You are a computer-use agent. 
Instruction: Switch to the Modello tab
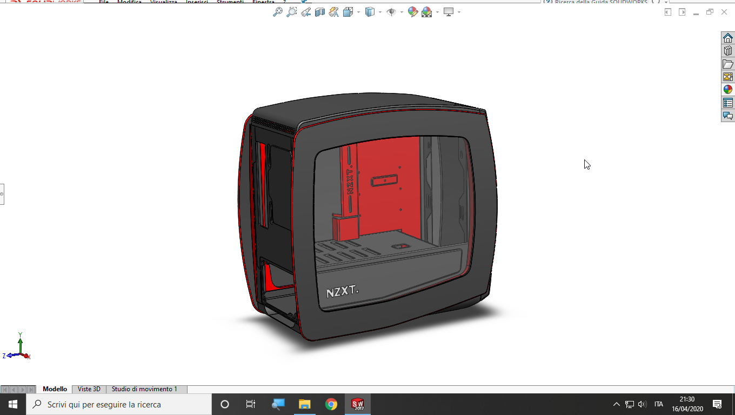point(55,389)
